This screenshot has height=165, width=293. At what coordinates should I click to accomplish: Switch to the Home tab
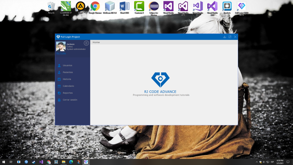click(96, 42)
